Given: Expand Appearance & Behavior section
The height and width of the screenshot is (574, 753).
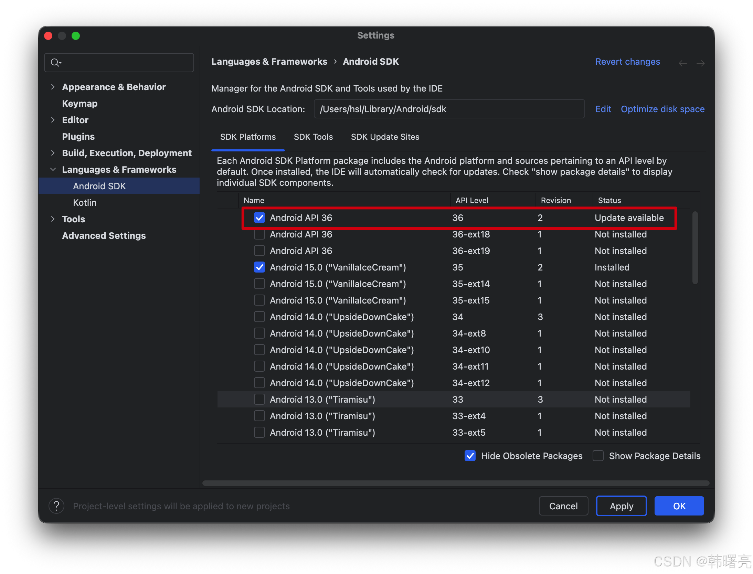Looking at the screenshot, I should (x=53, y=87).
